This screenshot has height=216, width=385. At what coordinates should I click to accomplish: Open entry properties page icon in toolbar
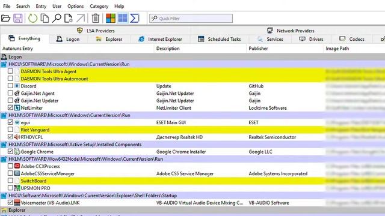[x=68, y=19]
